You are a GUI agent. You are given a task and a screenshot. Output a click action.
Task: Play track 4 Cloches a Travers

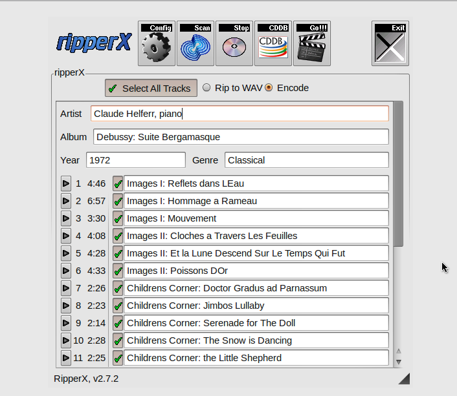pyautogui.click(x=66, y=236)
